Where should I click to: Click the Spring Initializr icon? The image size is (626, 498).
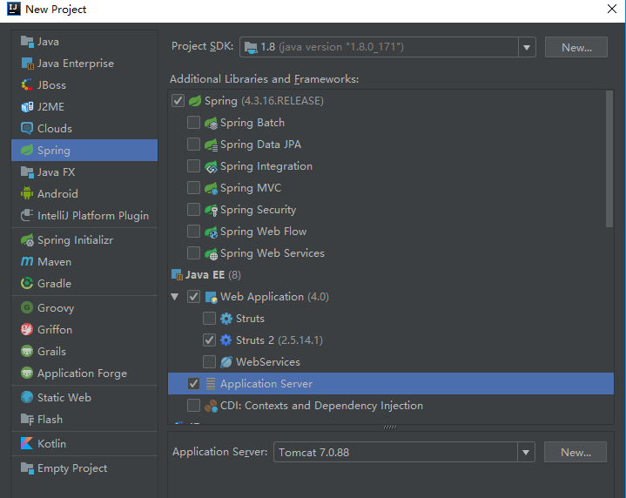click(x=26, y=239)
